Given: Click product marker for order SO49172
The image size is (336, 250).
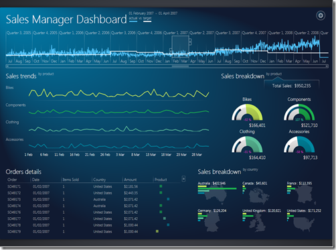Looking at the screenshot, I should coord(161,192).
